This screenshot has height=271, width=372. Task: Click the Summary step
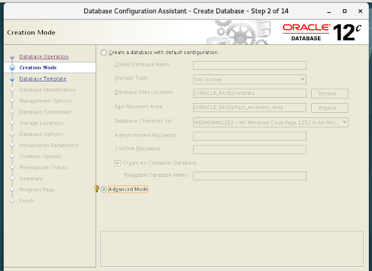pos(31,179)
